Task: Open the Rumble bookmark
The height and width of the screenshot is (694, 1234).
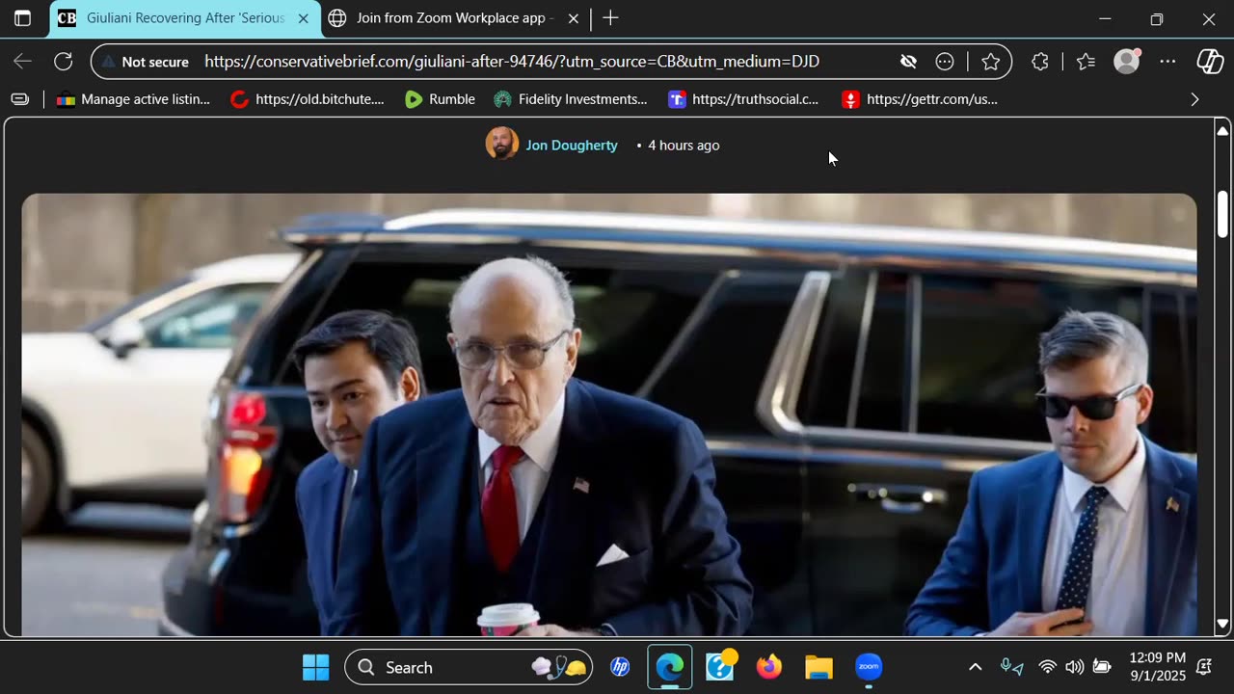Action: coord(440,99)
